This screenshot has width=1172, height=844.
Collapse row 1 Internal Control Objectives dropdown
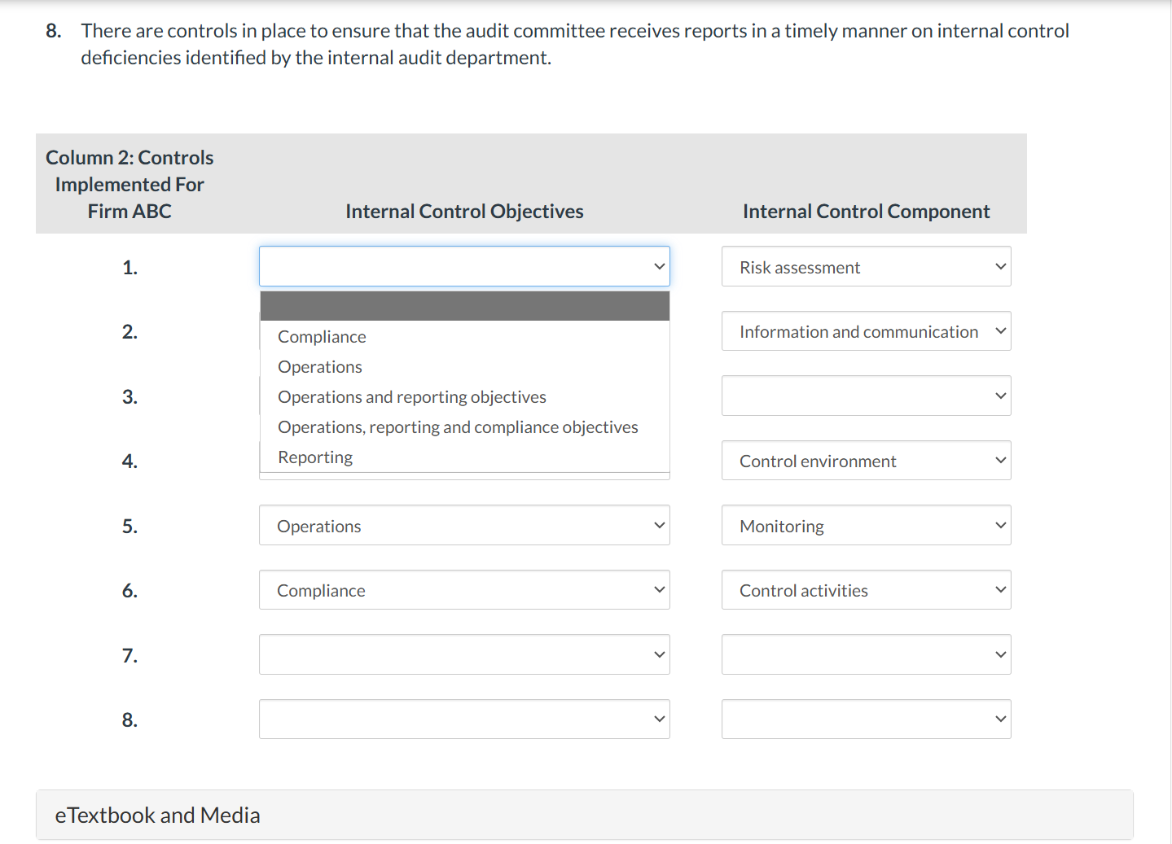[x=464, y=266]
